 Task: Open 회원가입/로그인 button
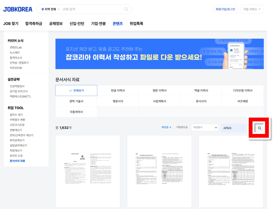coord(225,9)
